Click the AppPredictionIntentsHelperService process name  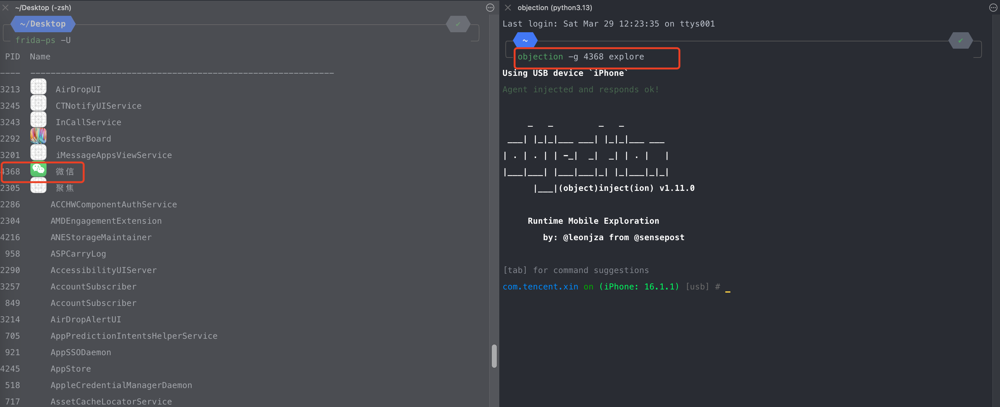click(x=134, y=336)
